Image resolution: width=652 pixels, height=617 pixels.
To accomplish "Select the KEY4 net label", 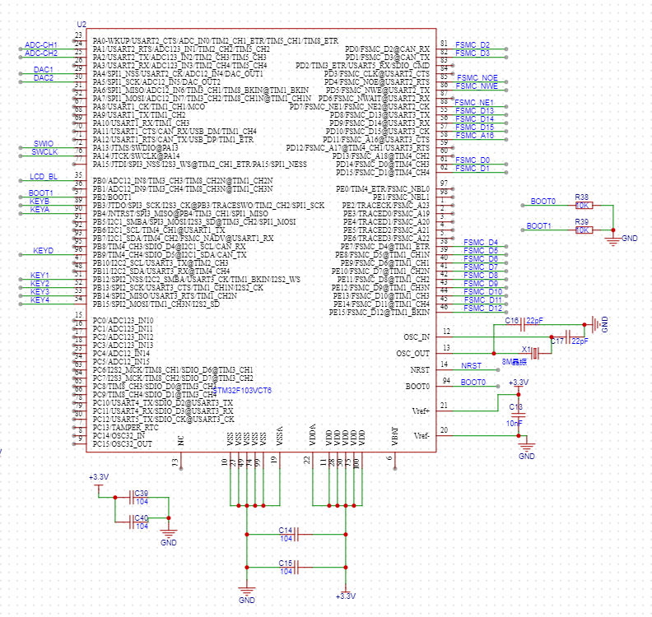I will click(40, 300).
